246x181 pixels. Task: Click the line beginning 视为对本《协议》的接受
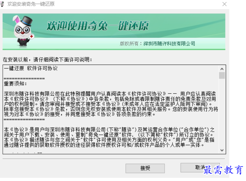pos(80,114)
